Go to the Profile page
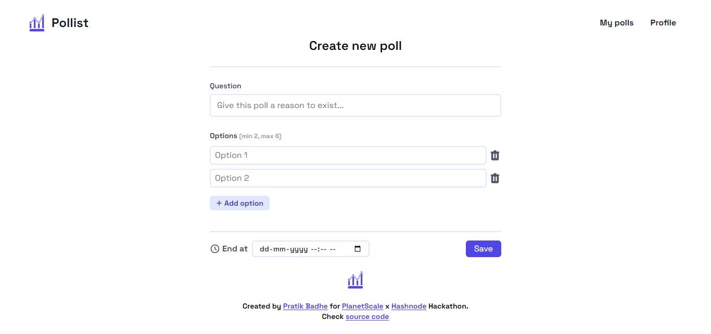 point(663,23)
